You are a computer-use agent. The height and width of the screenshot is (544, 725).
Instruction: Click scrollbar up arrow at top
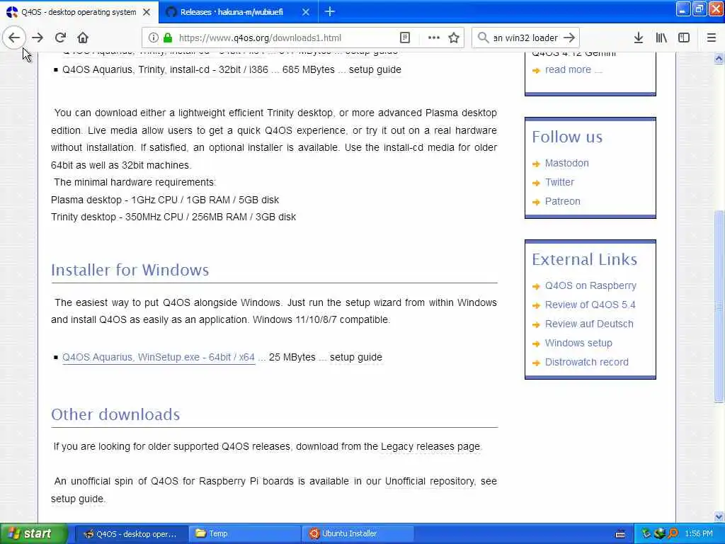click(x=719, y=58)
